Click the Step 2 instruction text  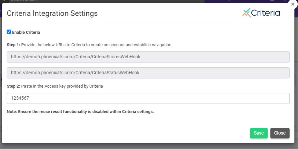click(x=55, y=86)
